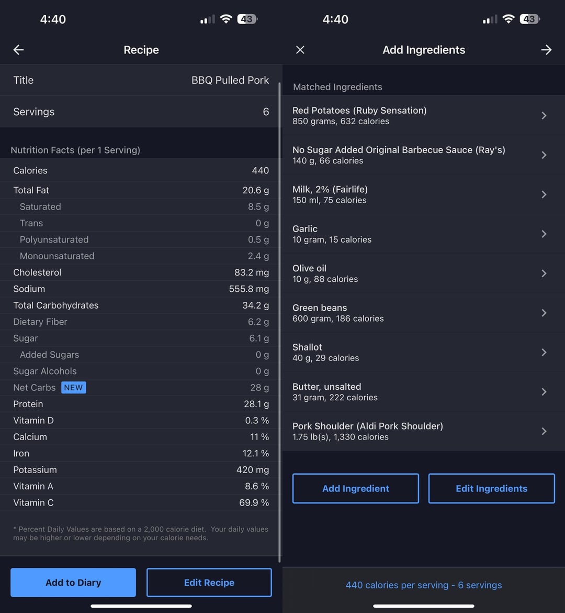Tap the chevron next to Garlic
Screen dimensions: 565x613
pyautogui.click(x=544, y=234)
